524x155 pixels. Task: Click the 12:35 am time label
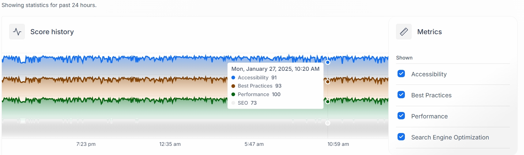170,144
